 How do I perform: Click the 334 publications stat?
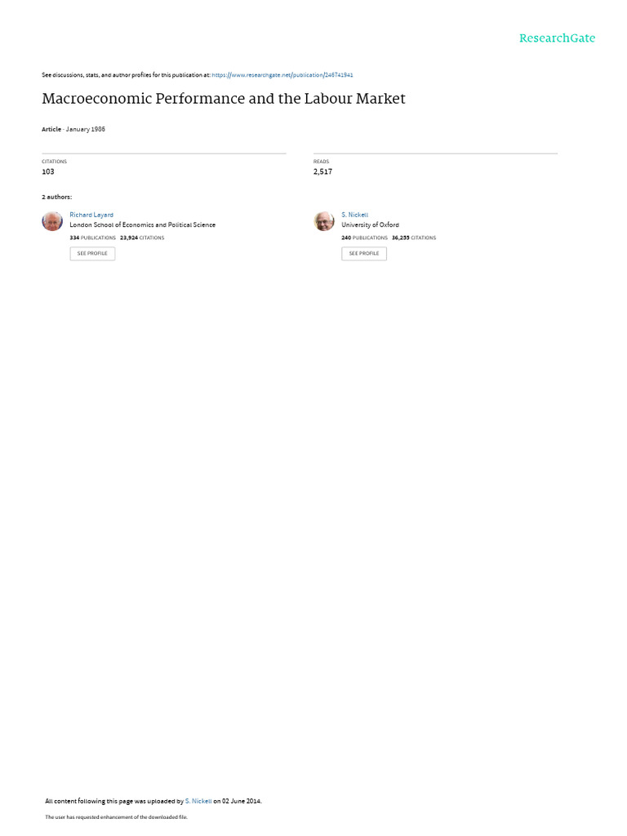click(x=93, y=238)
